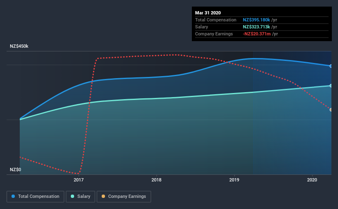Toggle the Salary legend button
Viewport: 338px width, 209px height.
click(80, 197)
